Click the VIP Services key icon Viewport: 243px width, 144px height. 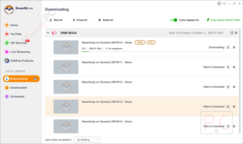coord(7,43)
